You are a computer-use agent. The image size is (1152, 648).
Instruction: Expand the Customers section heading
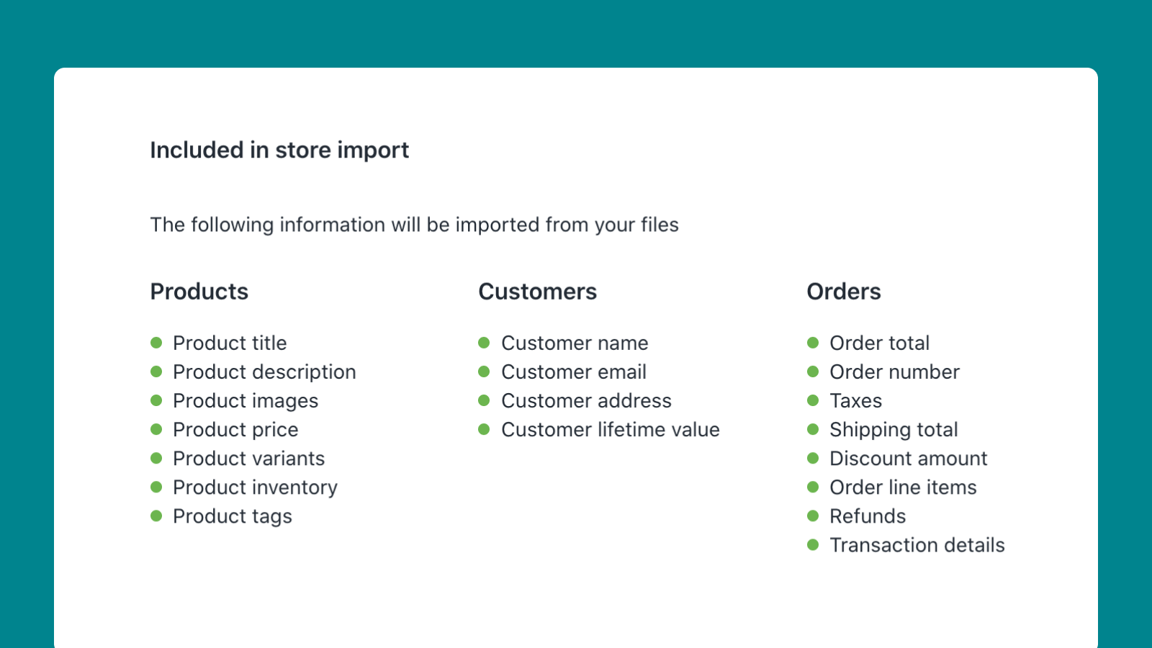tap(537, 292)
